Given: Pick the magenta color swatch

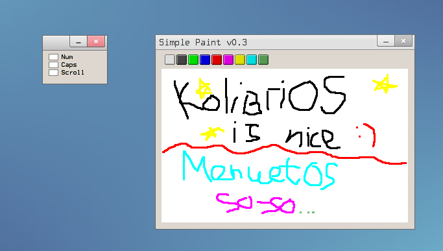Looking at the screenshot, I should pyautogui.click(x=228, y=60).
